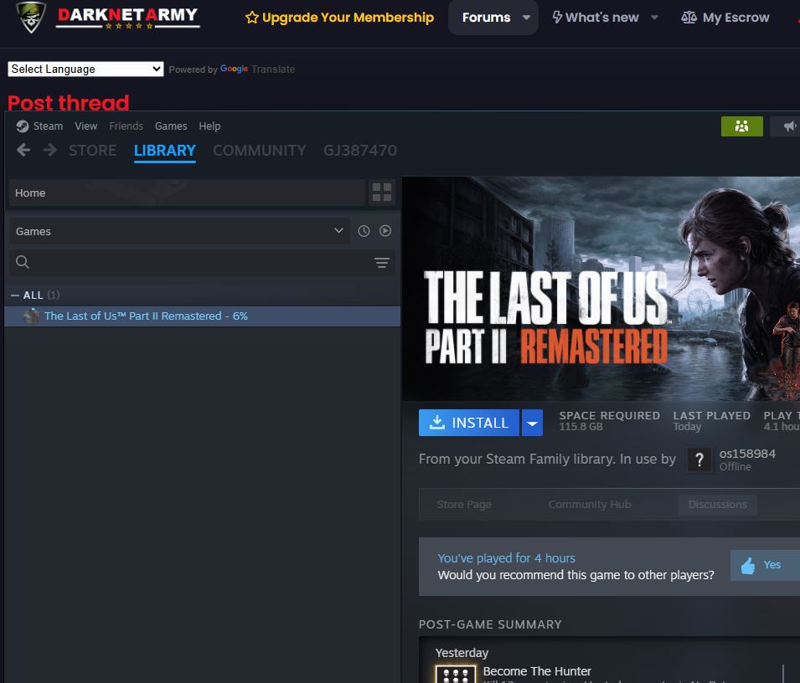The height and width of the screenshot is (683, 800).
Task: Open the game's Store Page link
Action: pos(464,504)
